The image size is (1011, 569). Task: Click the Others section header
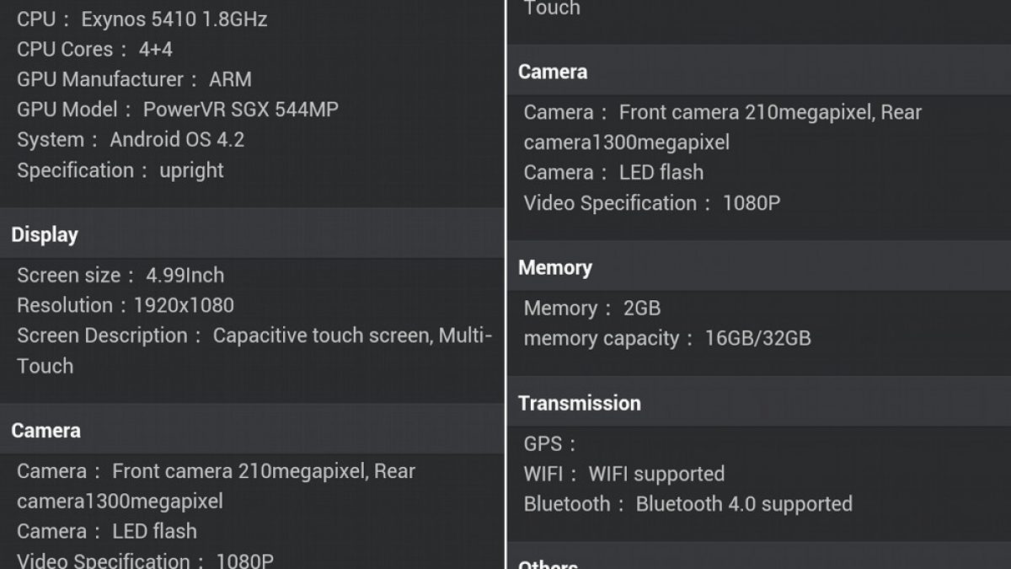[x=548, y=563]
